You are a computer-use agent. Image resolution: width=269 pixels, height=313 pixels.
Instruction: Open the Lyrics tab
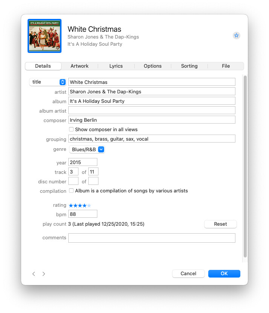(116, 66)
